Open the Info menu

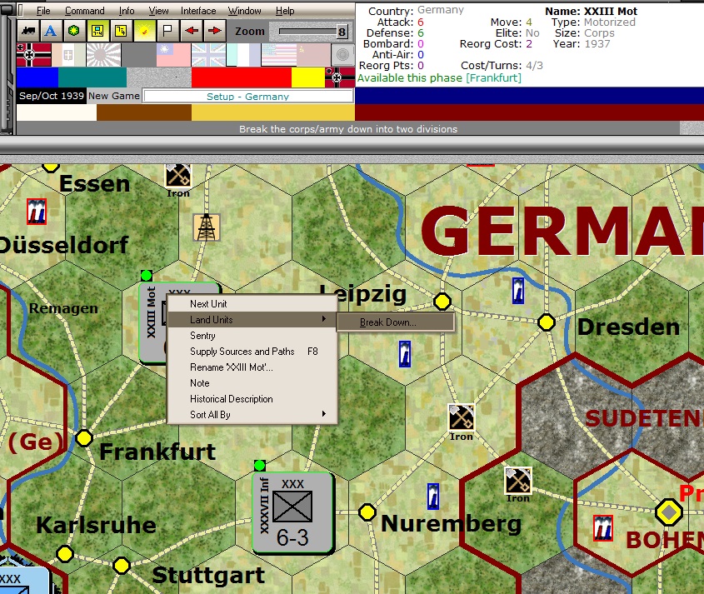(x=127, y=11)
